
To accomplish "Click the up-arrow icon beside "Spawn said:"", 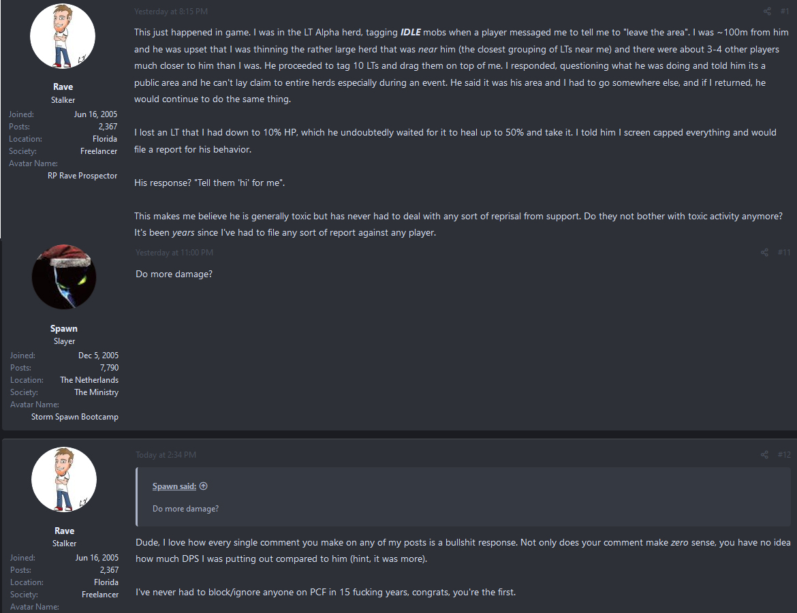I will [x=204, y=486].
